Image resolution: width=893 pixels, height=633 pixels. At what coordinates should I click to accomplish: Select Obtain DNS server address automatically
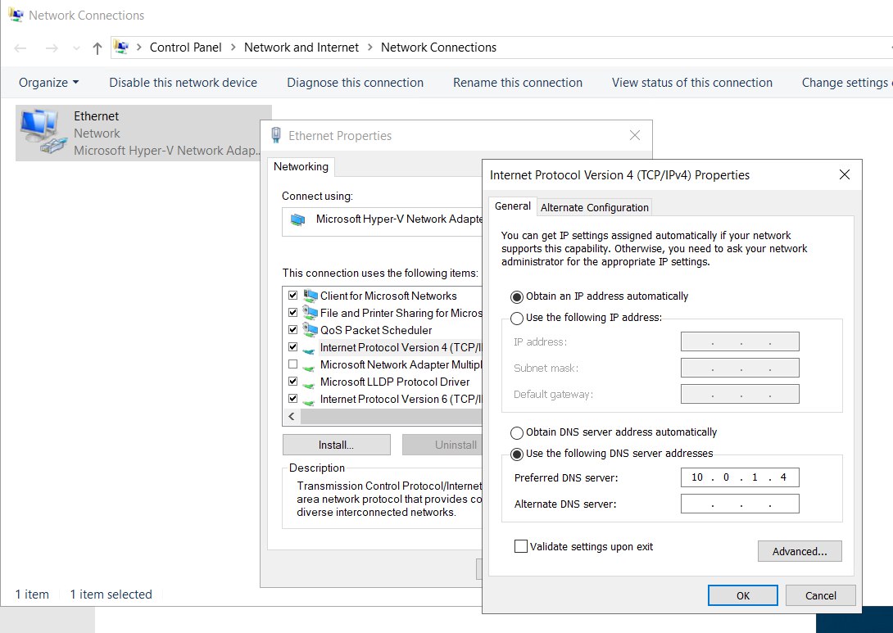(x=517, y=432)
